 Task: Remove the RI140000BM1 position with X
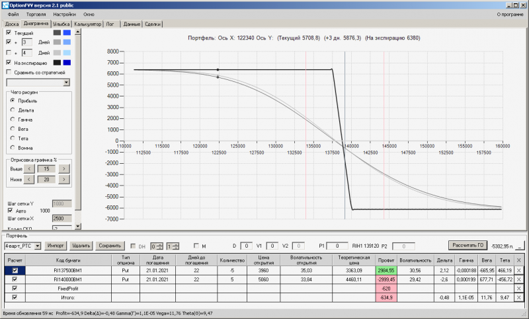518,279
